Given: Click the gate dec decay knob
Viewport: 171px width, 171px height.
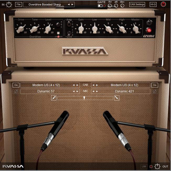Looking at the screenshot, I should click(x=122, y=6).
